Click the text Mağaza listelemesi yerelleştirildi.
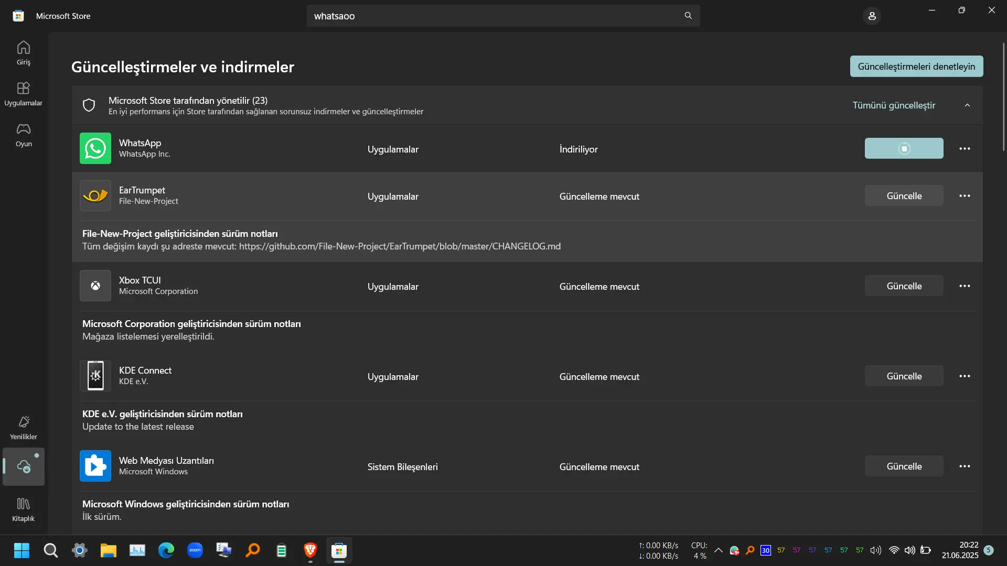Screen dimensions: 1007x566 pos(148,336)
